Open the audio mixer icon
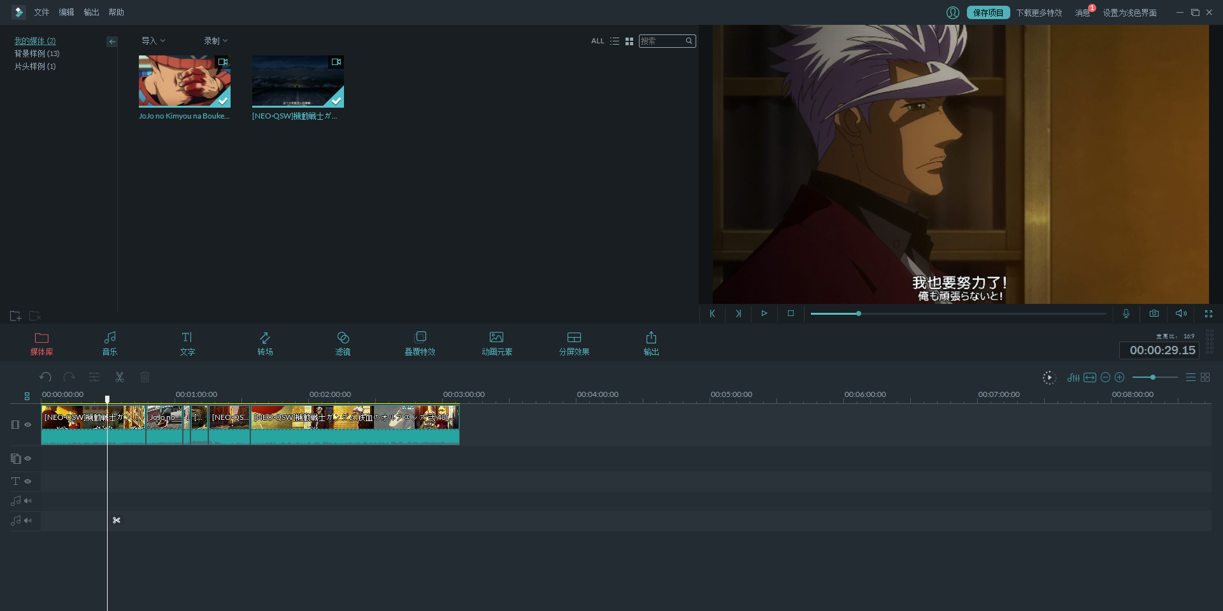This screenshot has width=1223, height=611. click(1073, 378)
